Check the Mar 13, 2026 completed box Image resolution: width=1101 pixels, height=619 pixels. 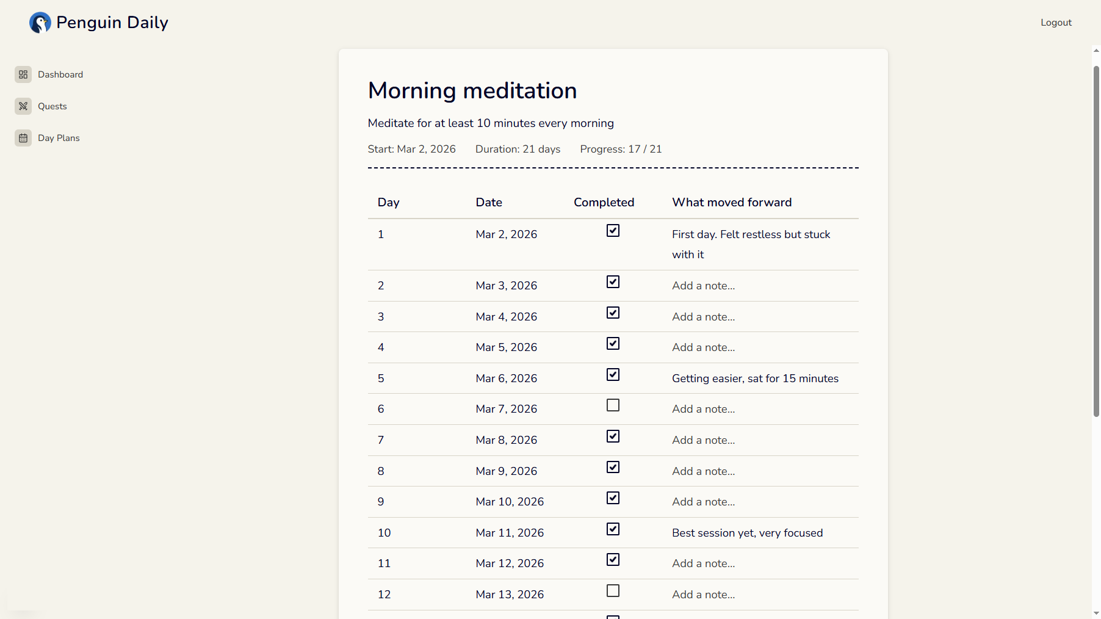coord(613,591)
